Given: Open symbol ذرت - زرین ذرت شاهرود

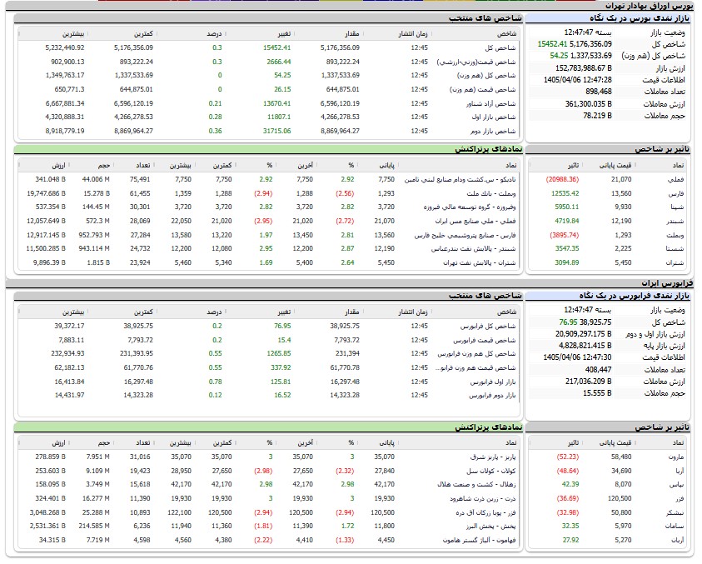Looking at the screenshot, I should coord(483,498).
